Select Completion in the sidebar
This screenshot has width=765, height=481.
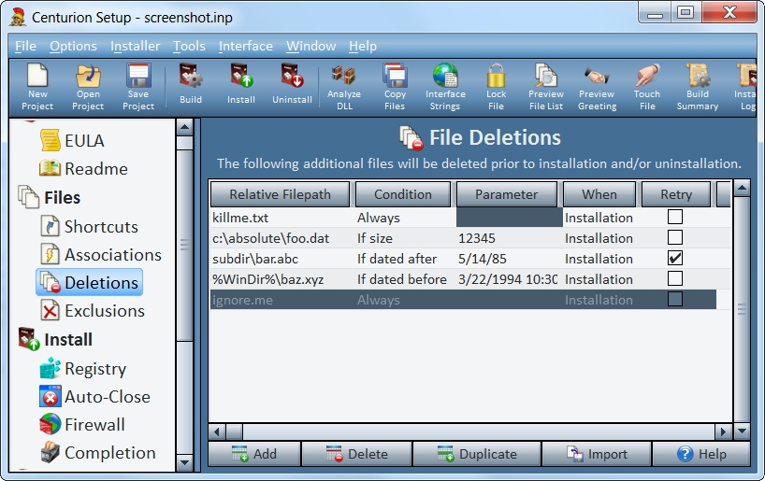click(x=97, y=453)
